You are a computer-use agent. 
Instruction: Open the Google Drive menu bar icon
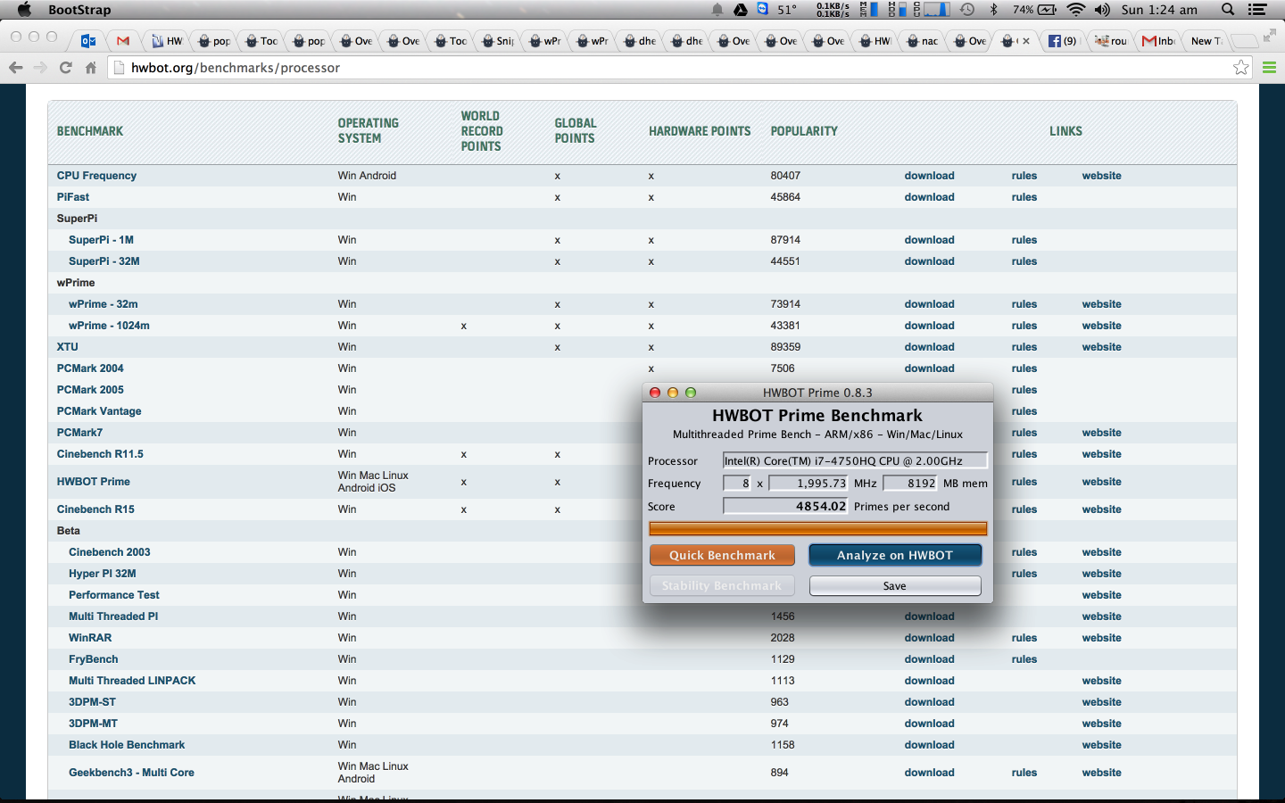tap(741, 10)
